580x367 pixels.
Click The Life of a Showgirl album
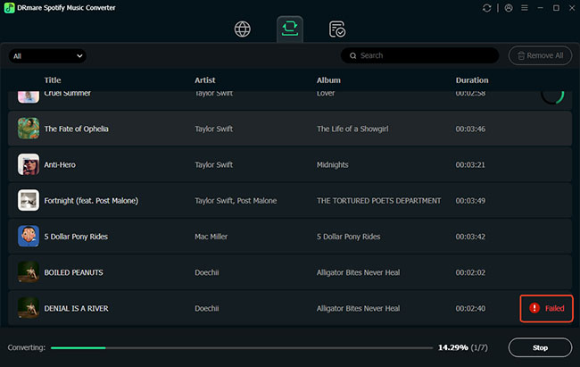click(352, 129)
